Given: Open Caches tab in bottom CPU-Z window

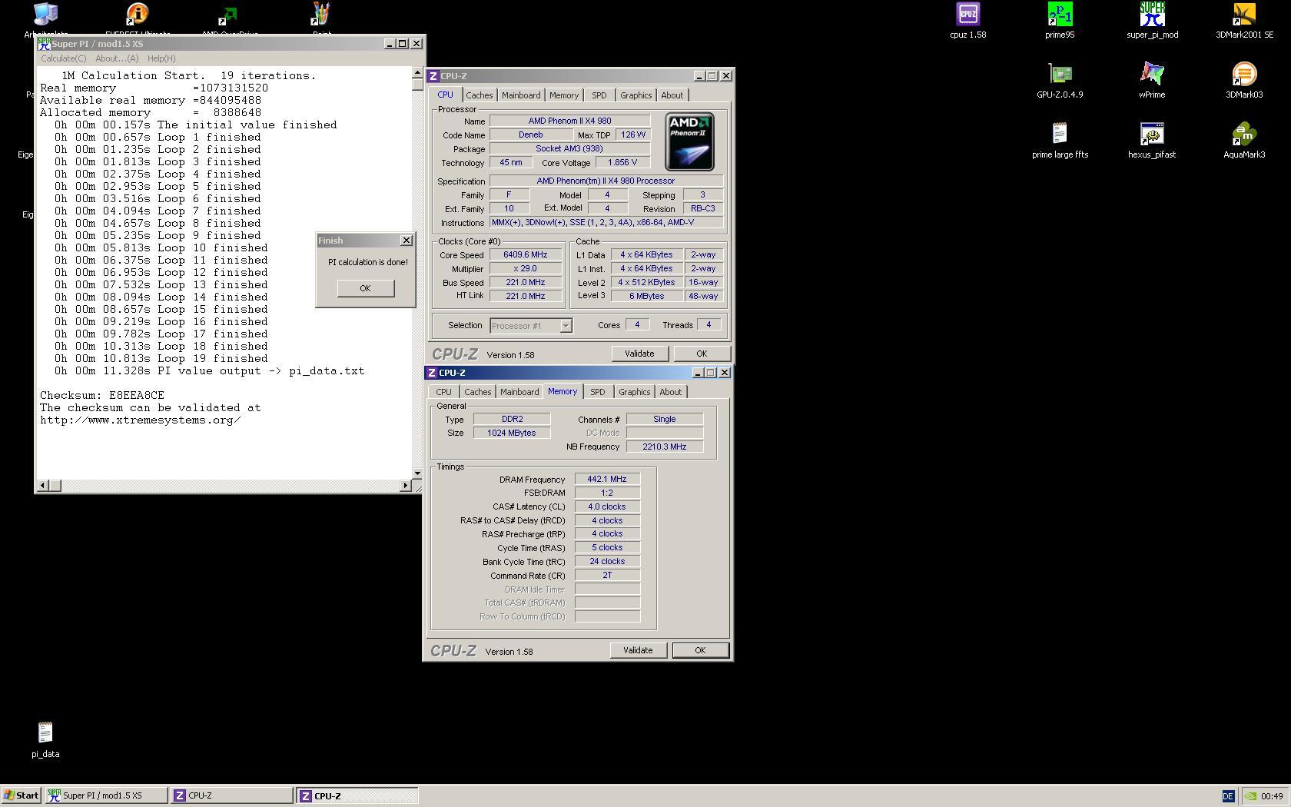Looking at the screenshot, I should [477, 392].
